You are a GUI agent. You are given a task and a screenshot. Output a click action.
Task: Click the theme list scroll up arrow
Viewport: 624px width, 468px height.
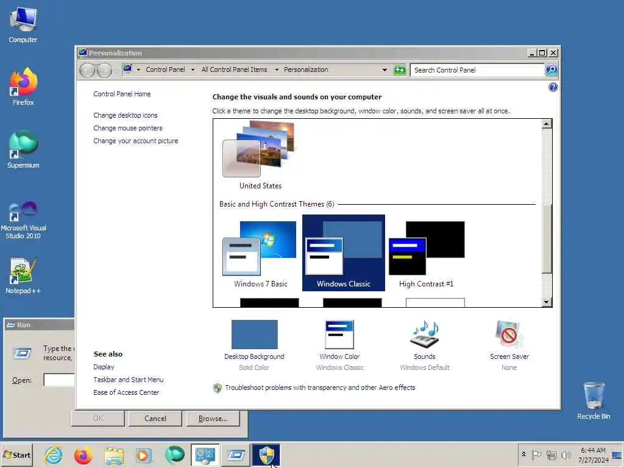pyautogui.click(x=547, y=124)
